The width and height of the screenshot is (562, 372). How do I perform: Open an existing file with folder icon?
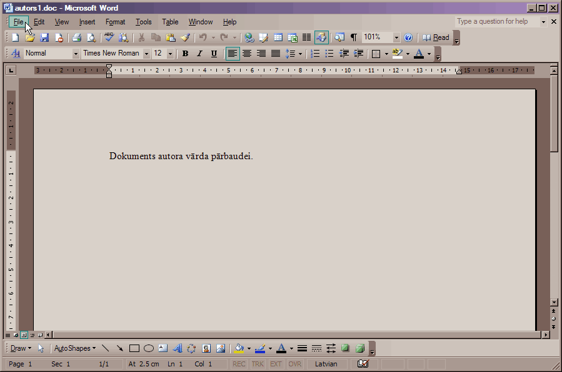pyautogui.click(x=30, y=37)
